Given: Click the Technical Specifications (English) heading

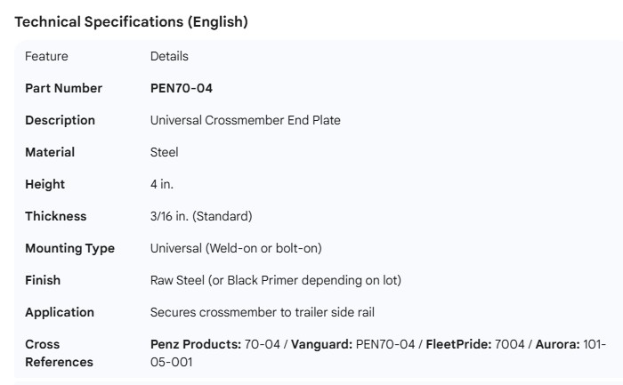Looking at the screenshot, I should (x=131, y=22).
